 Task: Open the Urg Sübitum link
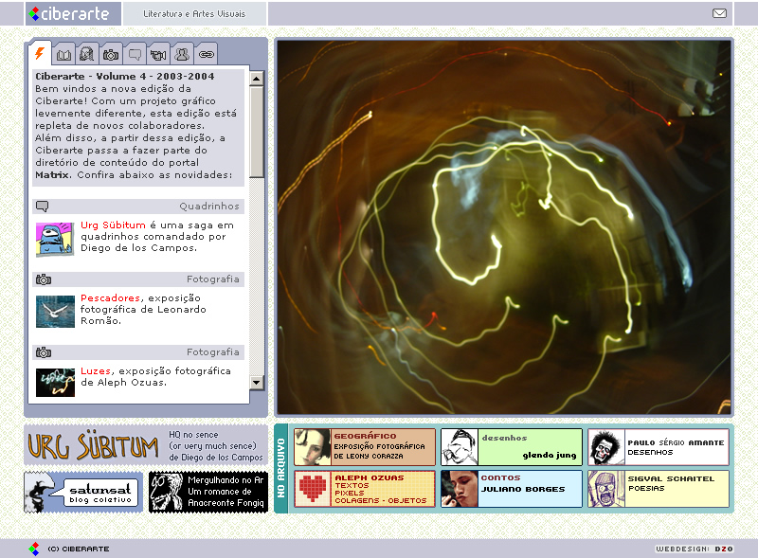click(x=113, y=225)
